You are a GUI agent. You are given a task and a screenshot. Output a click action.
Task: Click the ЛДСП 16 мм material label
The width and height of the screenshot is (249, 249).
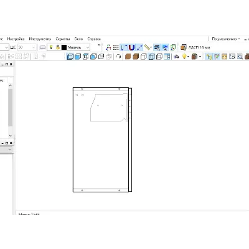199,47
